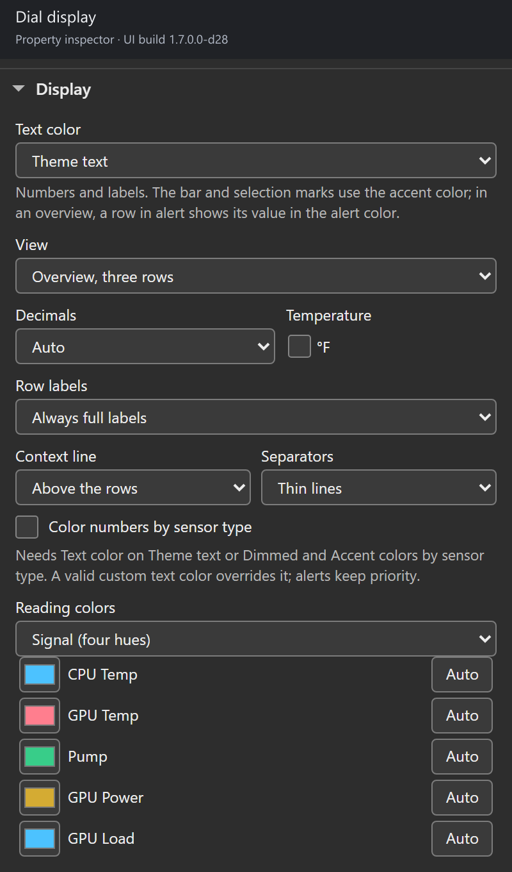This screenshot has height=872, width=512.
Task: Open the Context line dropdown
Action: coord(133,487)
